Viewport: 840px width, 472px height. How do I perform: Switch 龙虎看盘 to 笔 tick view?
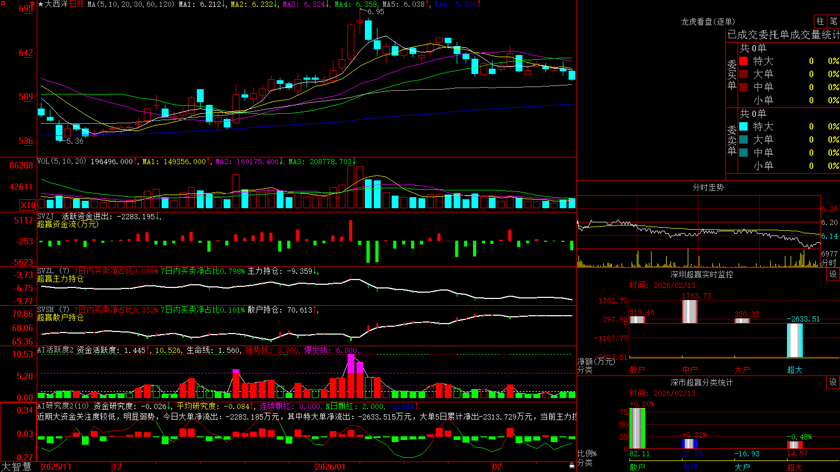coord(833,22)
